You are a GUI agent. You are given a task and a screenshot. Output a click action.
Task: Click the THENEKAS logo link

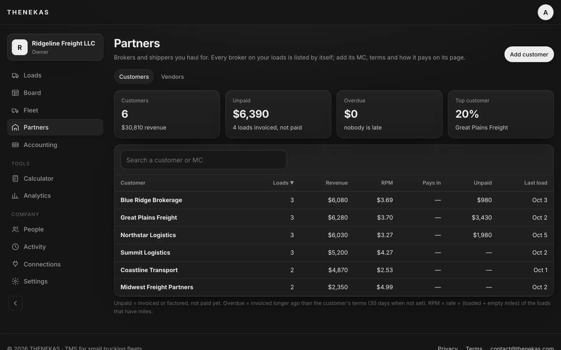click(x=28, y=12)
